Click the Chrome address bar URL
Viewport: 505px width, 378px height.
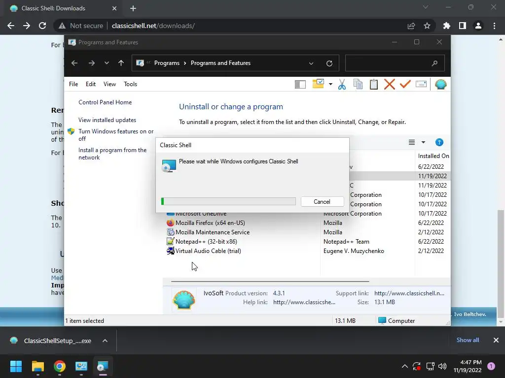click(x=153, y=26)
